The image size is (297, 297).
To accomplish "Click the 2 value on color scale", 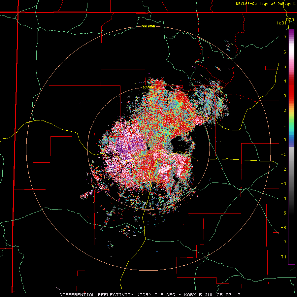I will coord(285,111).
